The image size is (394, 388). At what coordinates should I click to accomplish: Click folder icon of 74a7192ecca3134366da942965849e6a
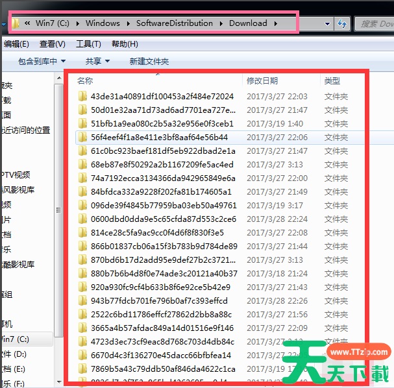click(x=82, y=178)
